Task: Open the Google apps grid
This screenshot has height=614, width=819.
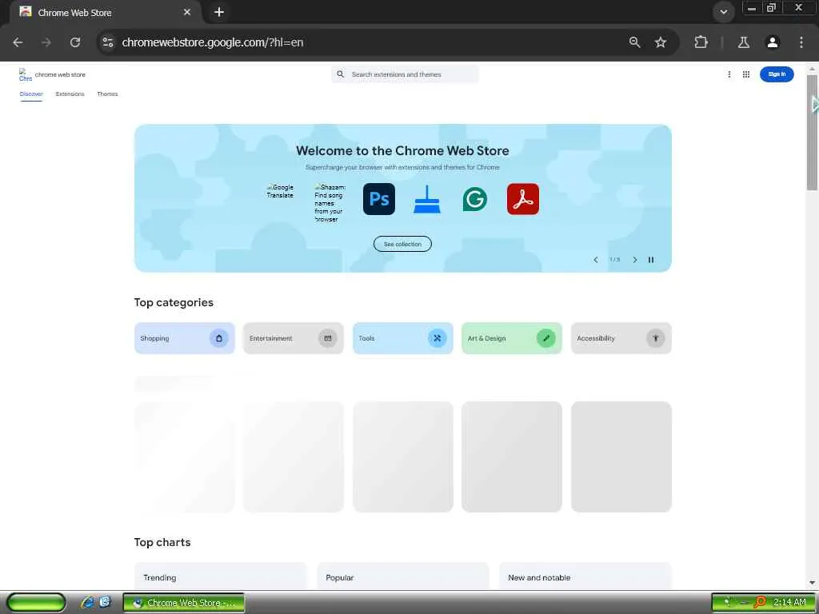Action: (x=746, y=74)
